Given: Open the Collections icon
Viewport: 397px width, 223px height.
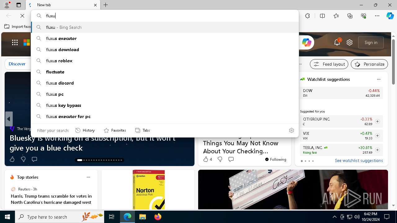Looking at the screenshot, I should (x=350, y=16).
